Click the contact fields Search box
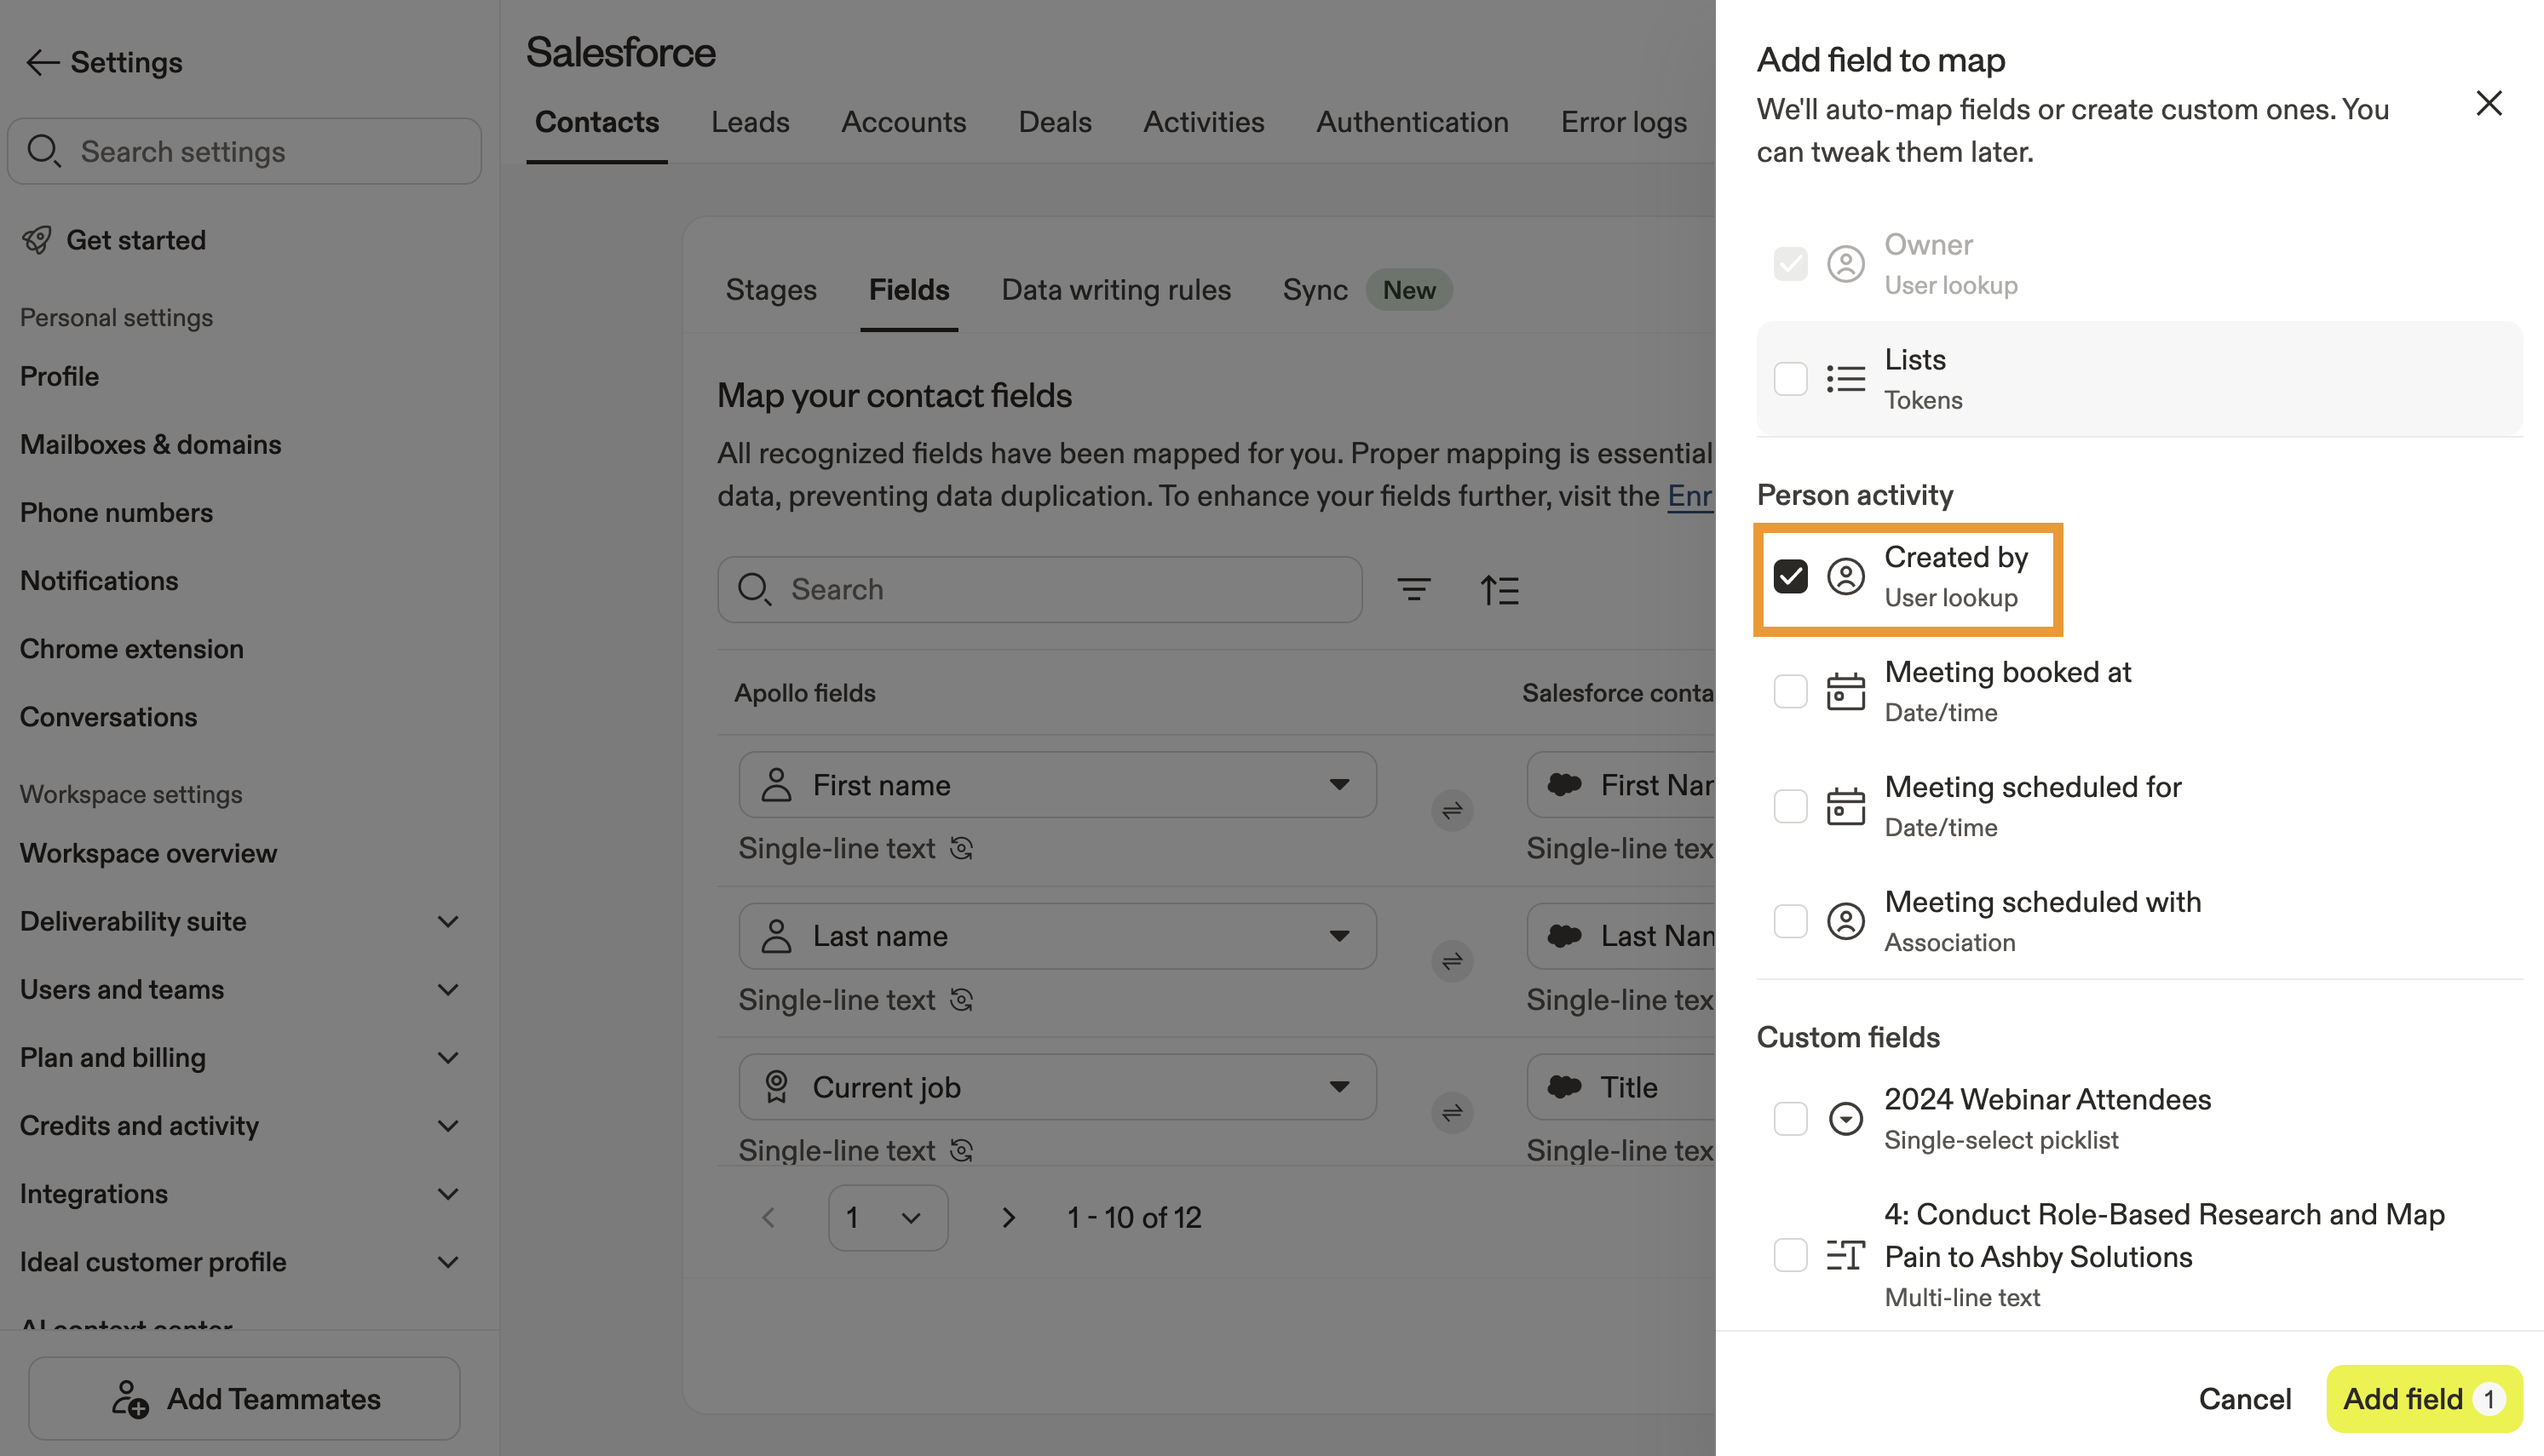Screen dimensions: 2544x1456 point(1039,590)
